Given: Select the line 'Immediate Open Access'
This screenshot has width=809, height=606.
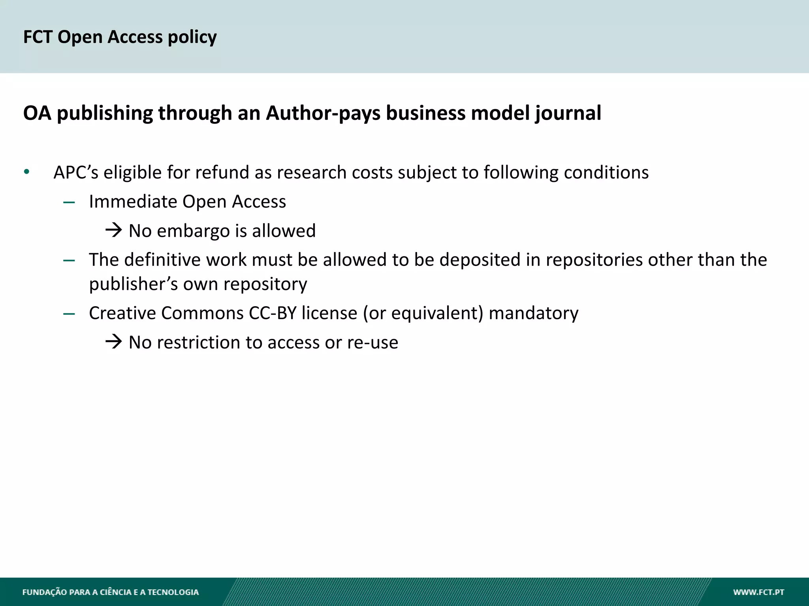Looking at the screenshot, I should [187, 202].
